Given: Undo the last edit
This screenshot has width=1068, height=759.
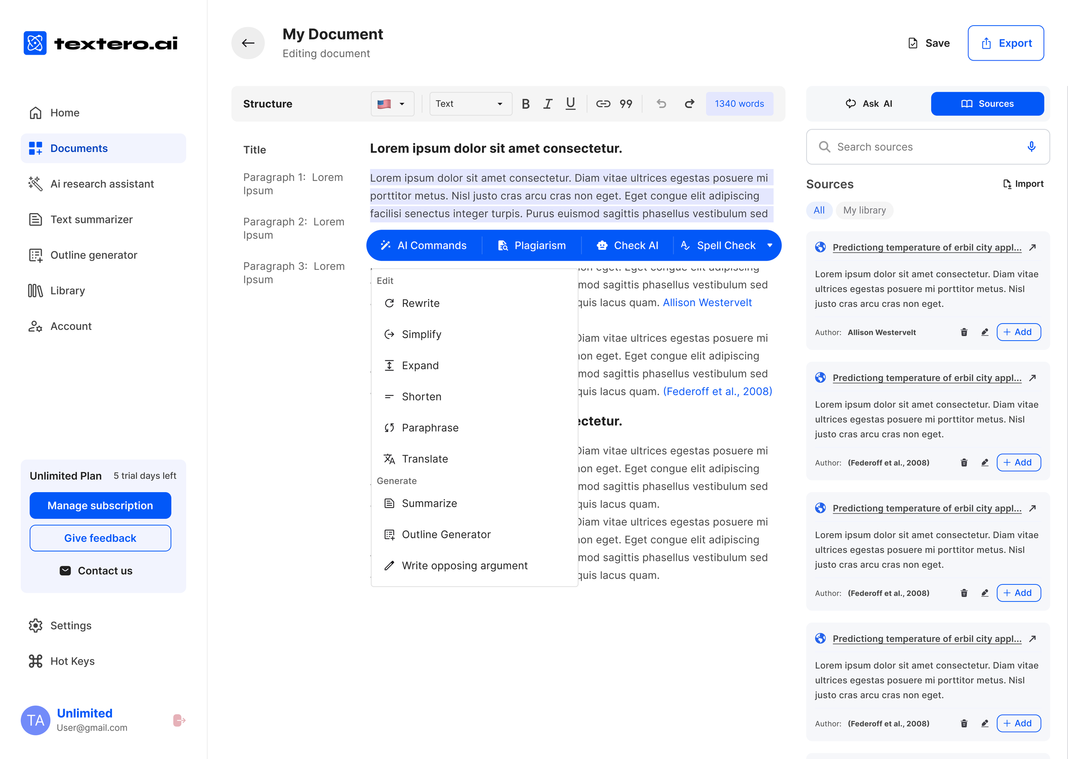Looking at the screenshot, I should (x=661, y=104).
